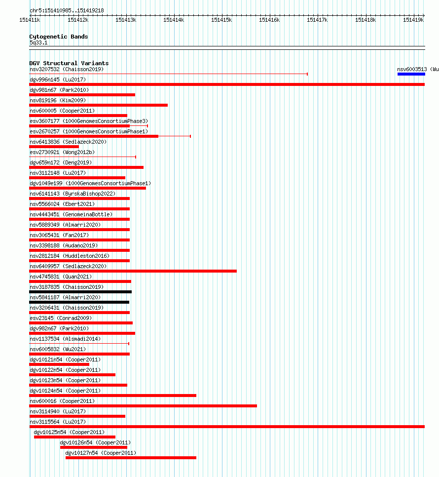
Task: Click esv3607177 (1000GenomesConsortiumPhase3) label
Action: point(89,121)
